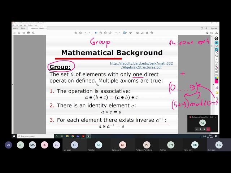This screenshot has width=231, height=173.
Task: Open the find text magnifier
Action: click(33, 33)
